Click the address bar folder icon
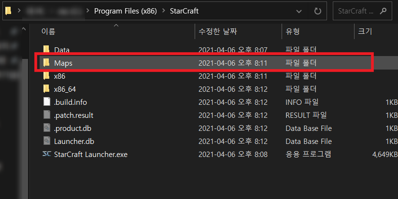Image resolution: width=398 pixels, height=199 pixels. (9, 11)
